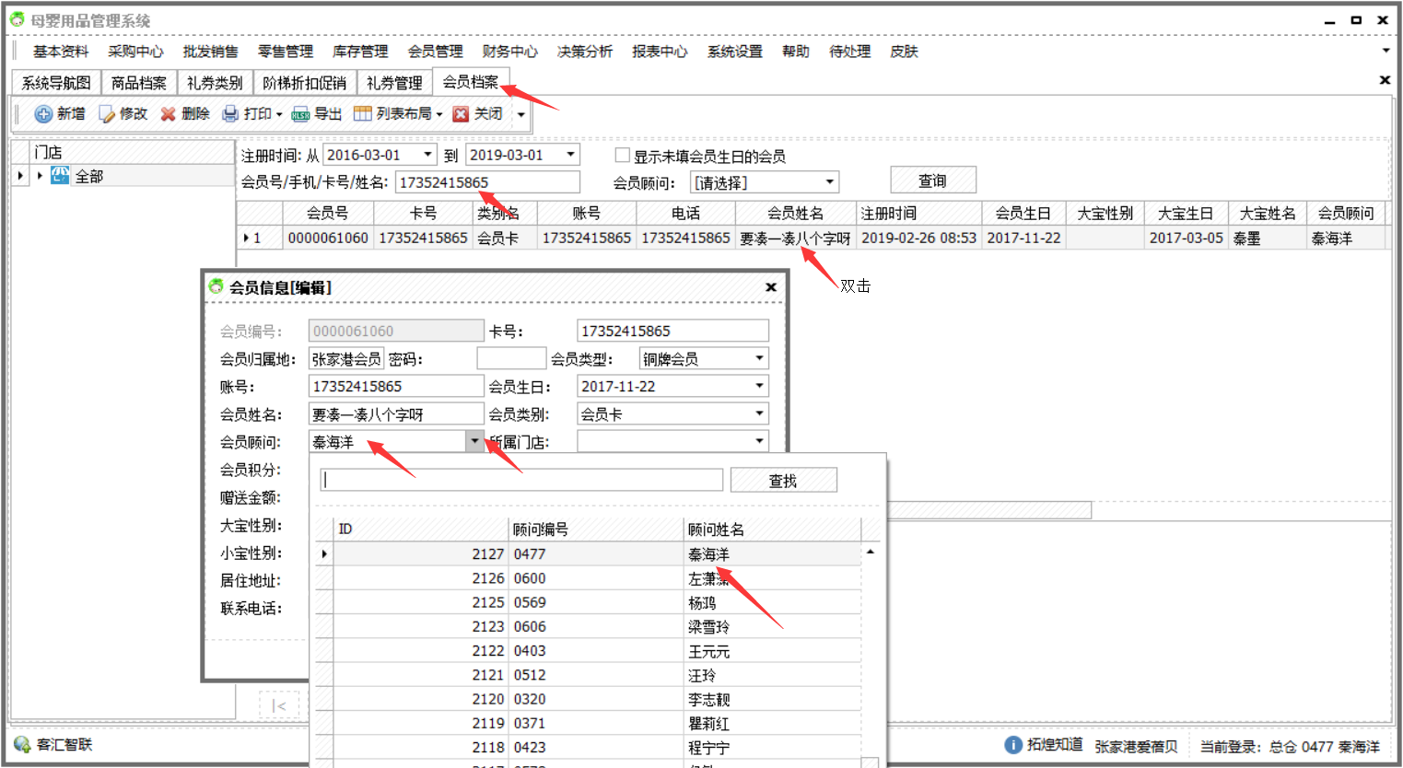Open toolbar overflow options arrow
This screenshot has width=1403, height=768.
click(521, 115)
